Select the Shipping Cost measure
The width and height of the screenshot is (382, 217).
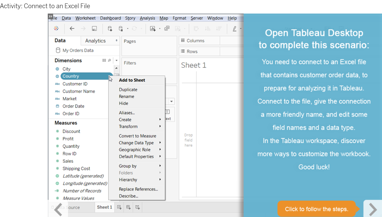(x=76, y=168)
